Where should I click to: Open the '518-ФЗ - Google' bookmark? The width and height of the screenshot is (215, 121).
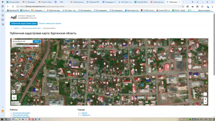pos(179,10)
